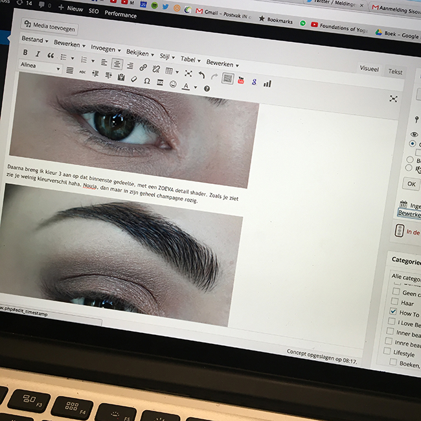Screen dimensions: 421x421
Task: Increase indent of the paragraph
Action: pos(108,75)
